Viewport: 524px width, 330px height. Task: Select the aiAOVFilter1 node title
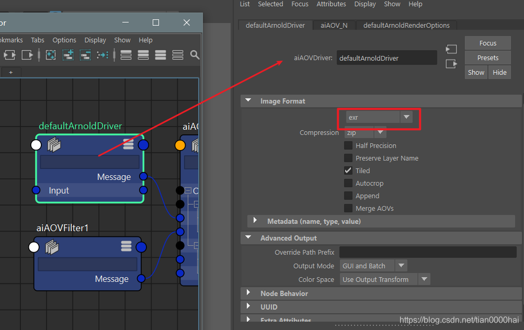point(62,228)
